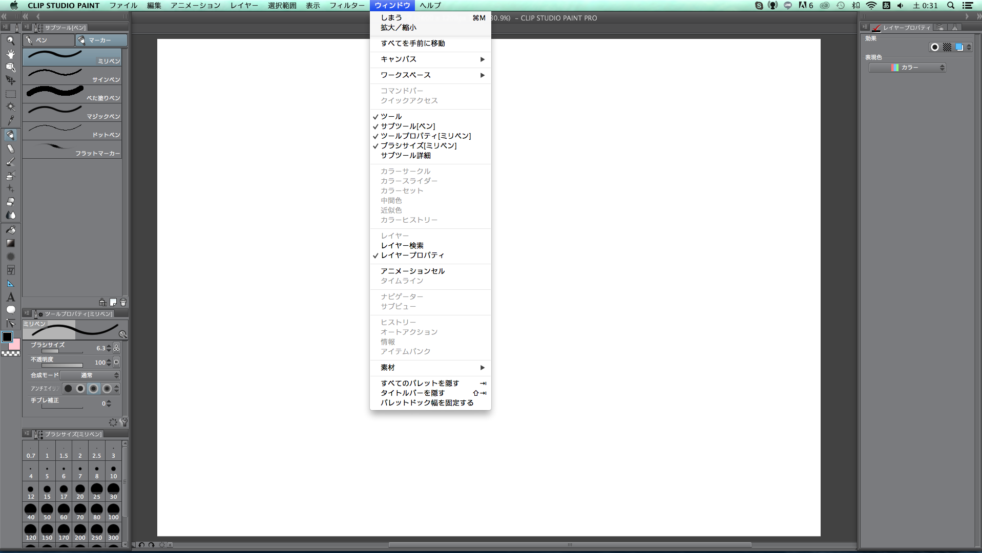Select the Auto Select magic wand tool
Screen dimensions: 982x553
click(x=10, y=107)
